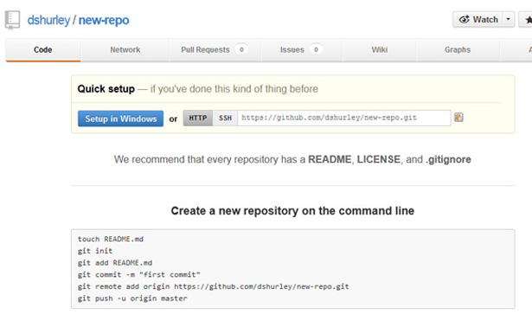This screenshot has width=532, height=327.
Task: View the Graphs tab
Action: coord(458,50)
